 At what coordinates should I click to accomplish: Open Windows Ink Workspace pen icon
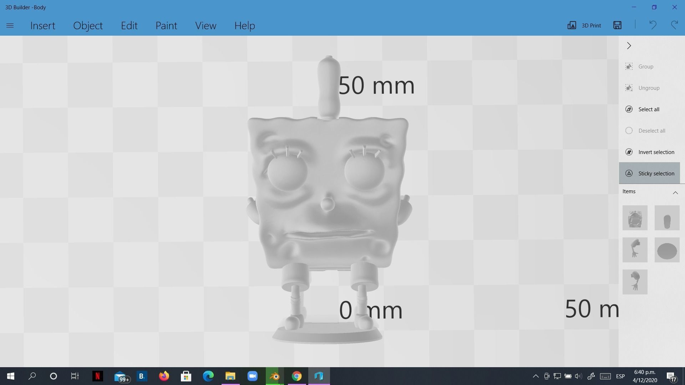[591, 376]
